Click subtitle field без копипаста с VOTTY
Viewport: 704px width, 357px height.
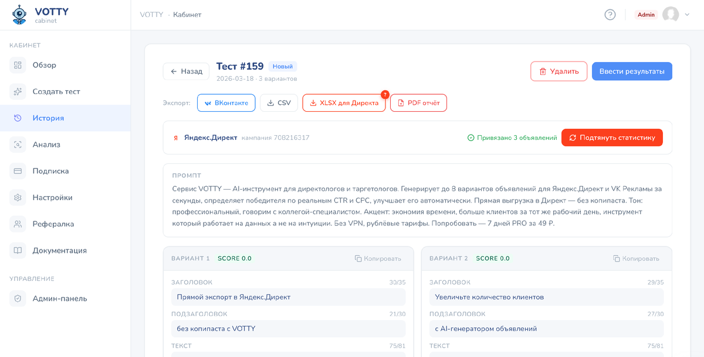[x=288, y=328]
